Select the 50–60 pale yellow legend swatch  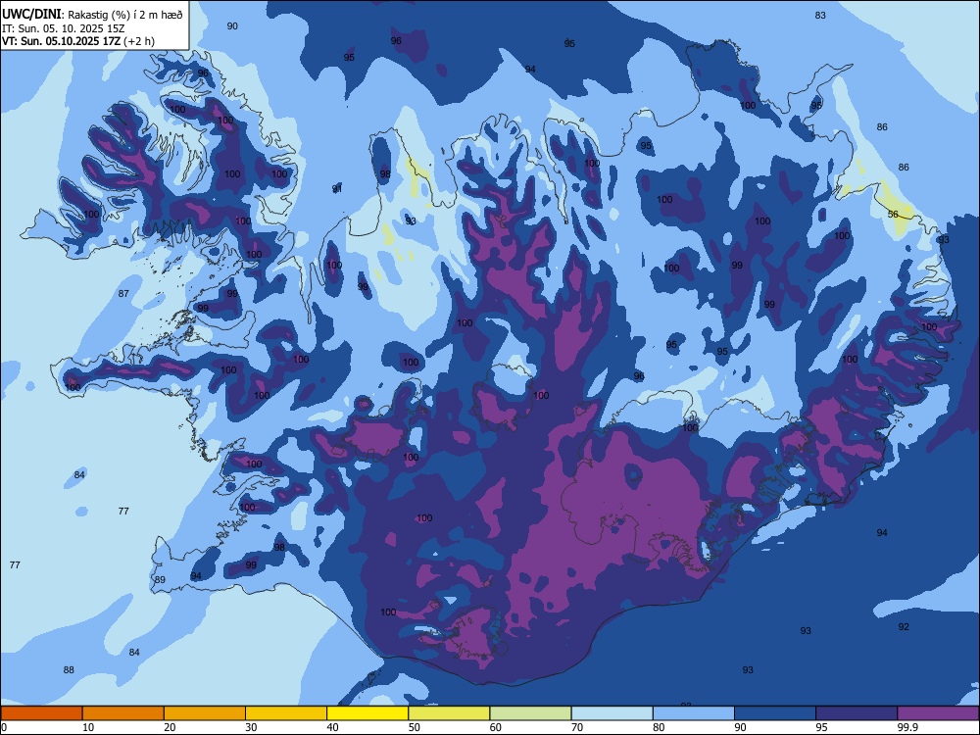pyautogui.click(x=449, y=713)
